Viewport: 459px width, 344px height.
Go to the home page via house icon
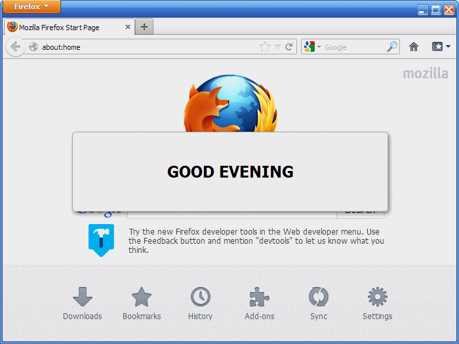tap(414, 47)
